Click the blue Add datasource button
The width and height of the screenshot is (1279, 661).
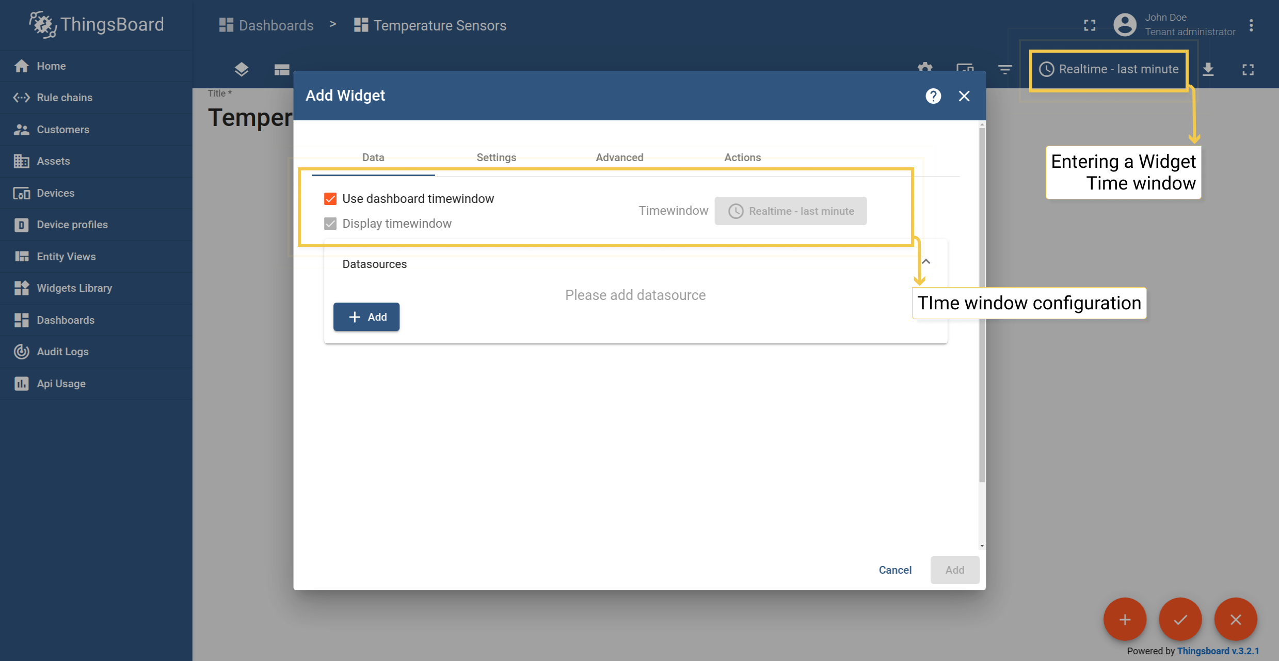point(366,317)
